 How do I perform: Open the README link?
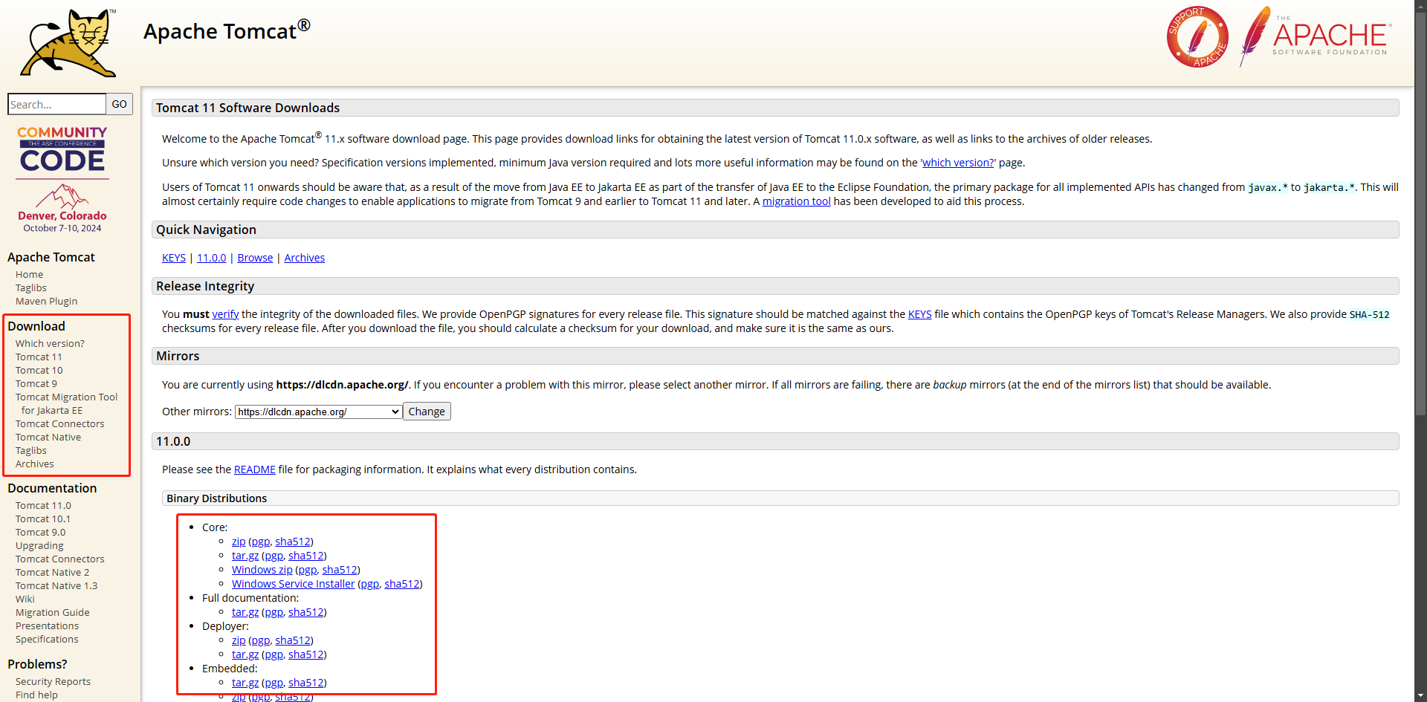click(x=254, y=469)
